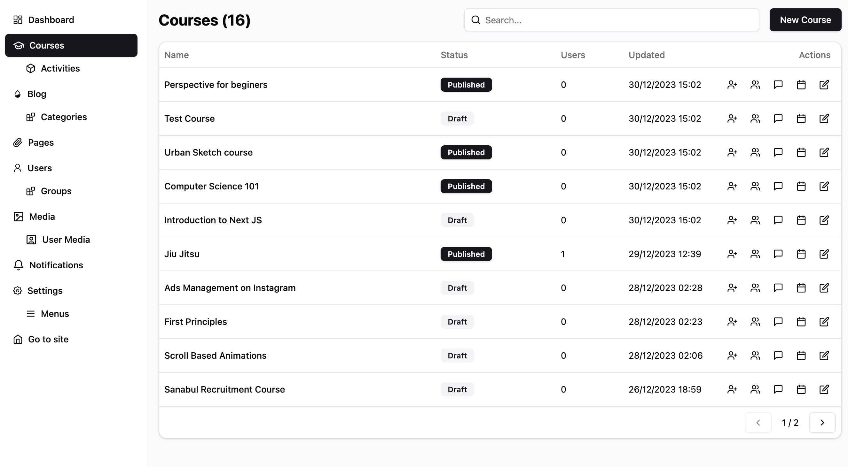Add a user to Scroll Based Animations
The width and height of the screenshot is (848, 467).
(x=732, y=355)
